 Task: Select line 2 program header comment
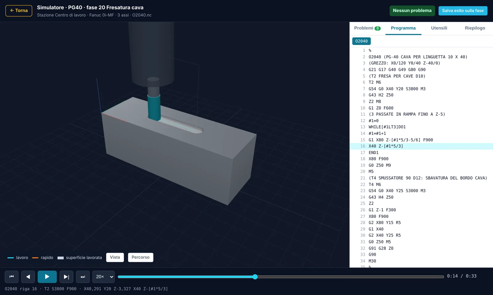(421, 57)
